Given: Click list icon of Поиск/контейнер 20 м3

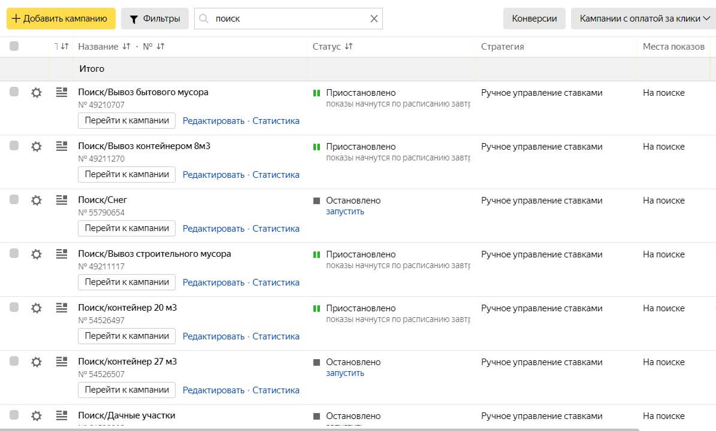Looking at the screenshot, I should click(x=62, y=308).
